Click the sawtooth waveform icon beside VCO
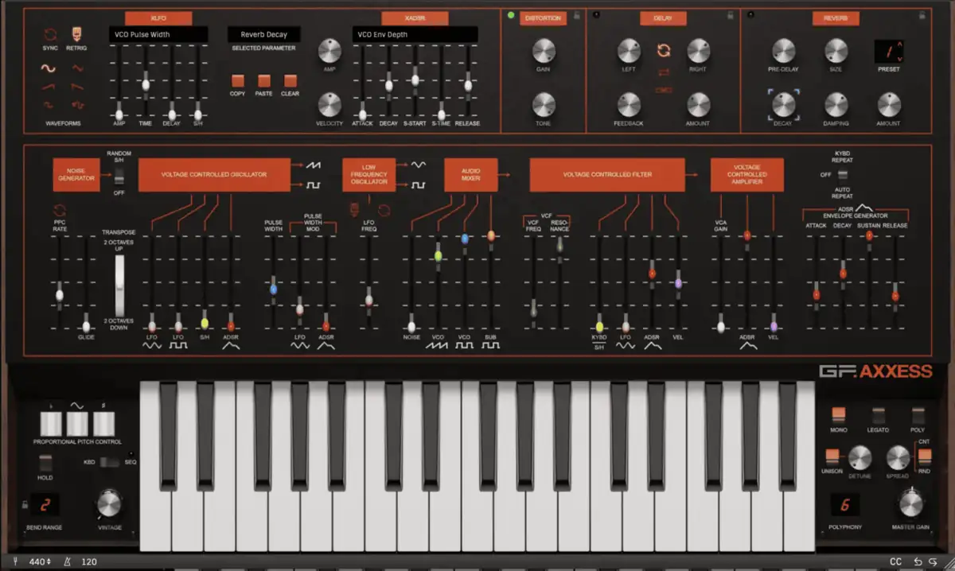 click(x=312, y=164)
